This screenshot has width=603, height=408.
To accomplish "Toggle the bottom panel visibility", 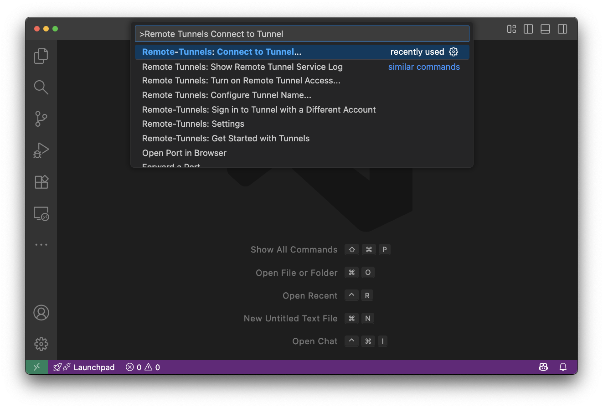I will click(545, 29).
